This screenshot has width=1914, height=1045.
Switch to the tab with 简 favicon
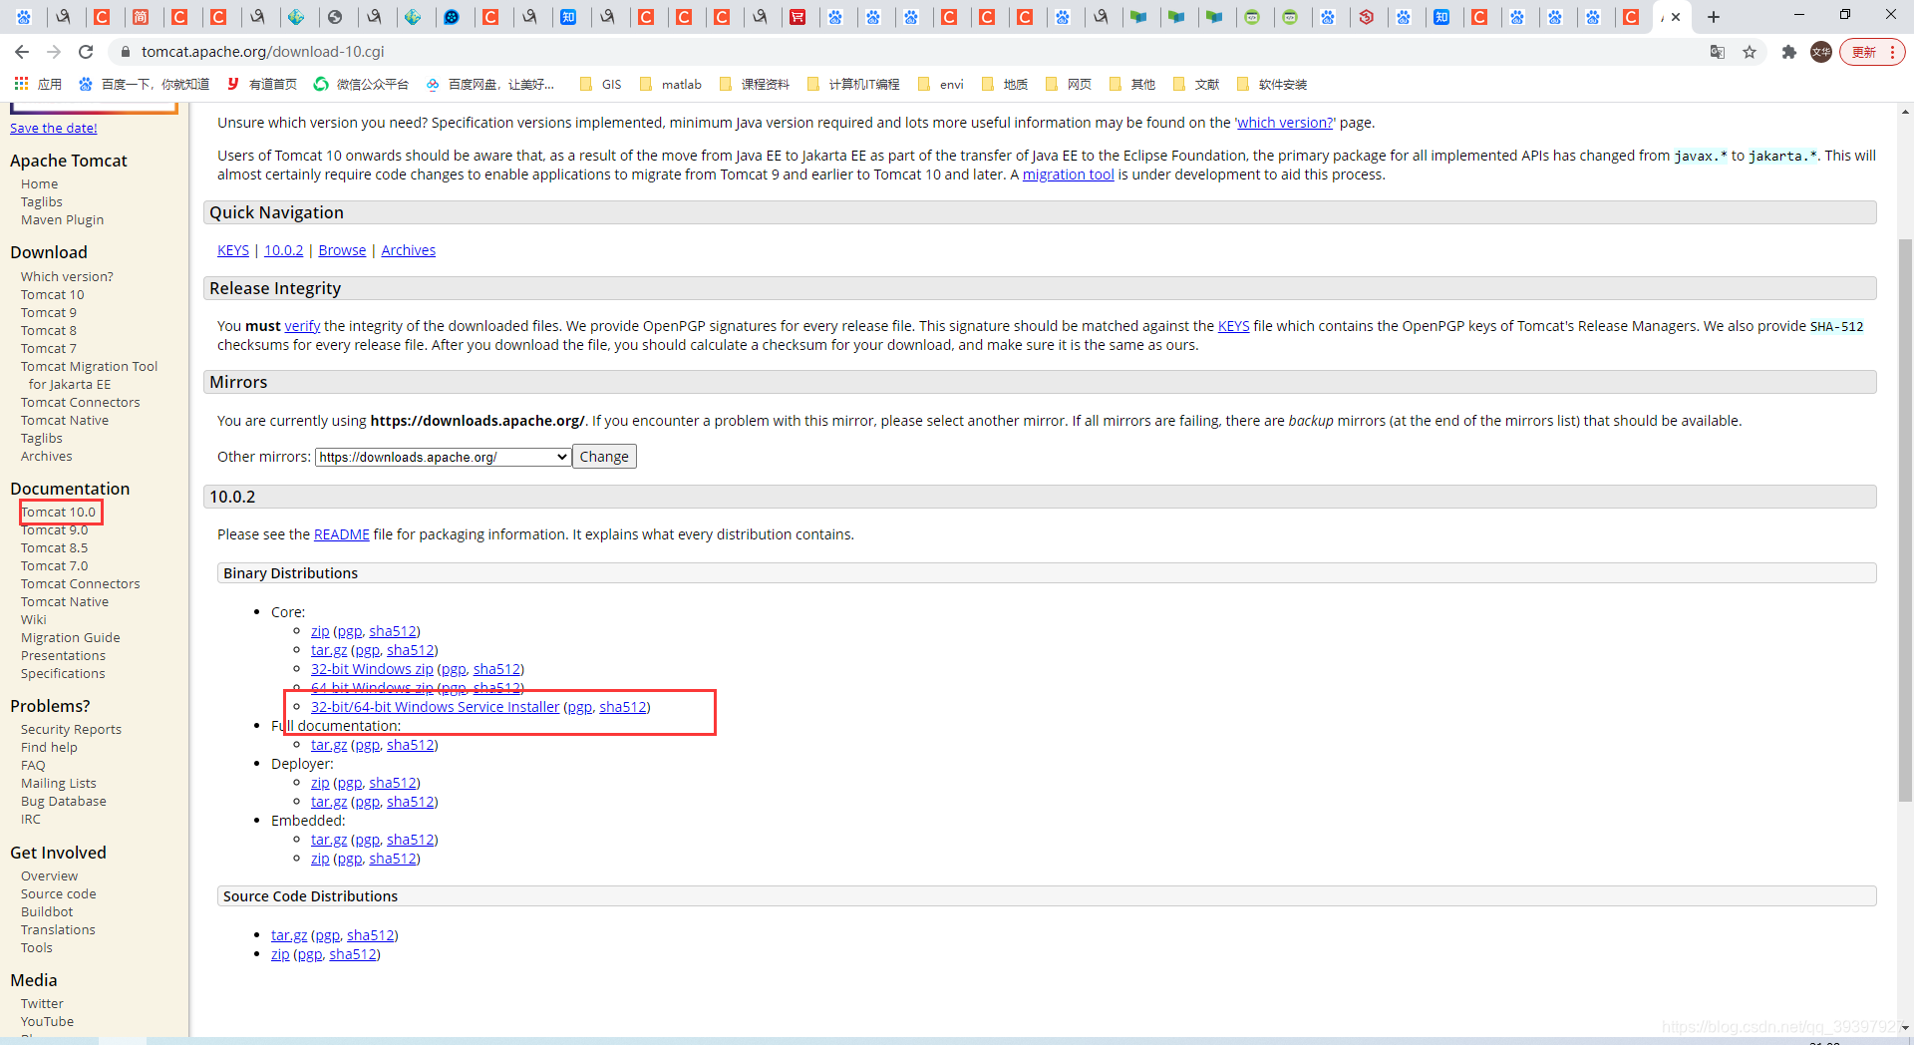(142, 17)
